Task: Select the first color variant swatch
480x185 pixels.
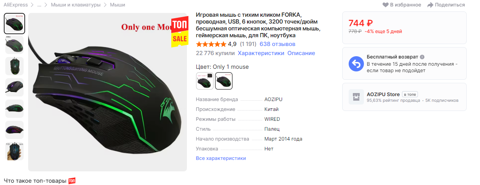Action: [x=205, y=81]
